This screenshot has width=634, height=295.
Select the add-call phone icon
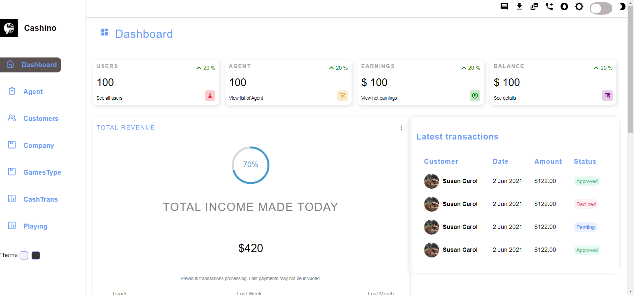coord(549,6)
